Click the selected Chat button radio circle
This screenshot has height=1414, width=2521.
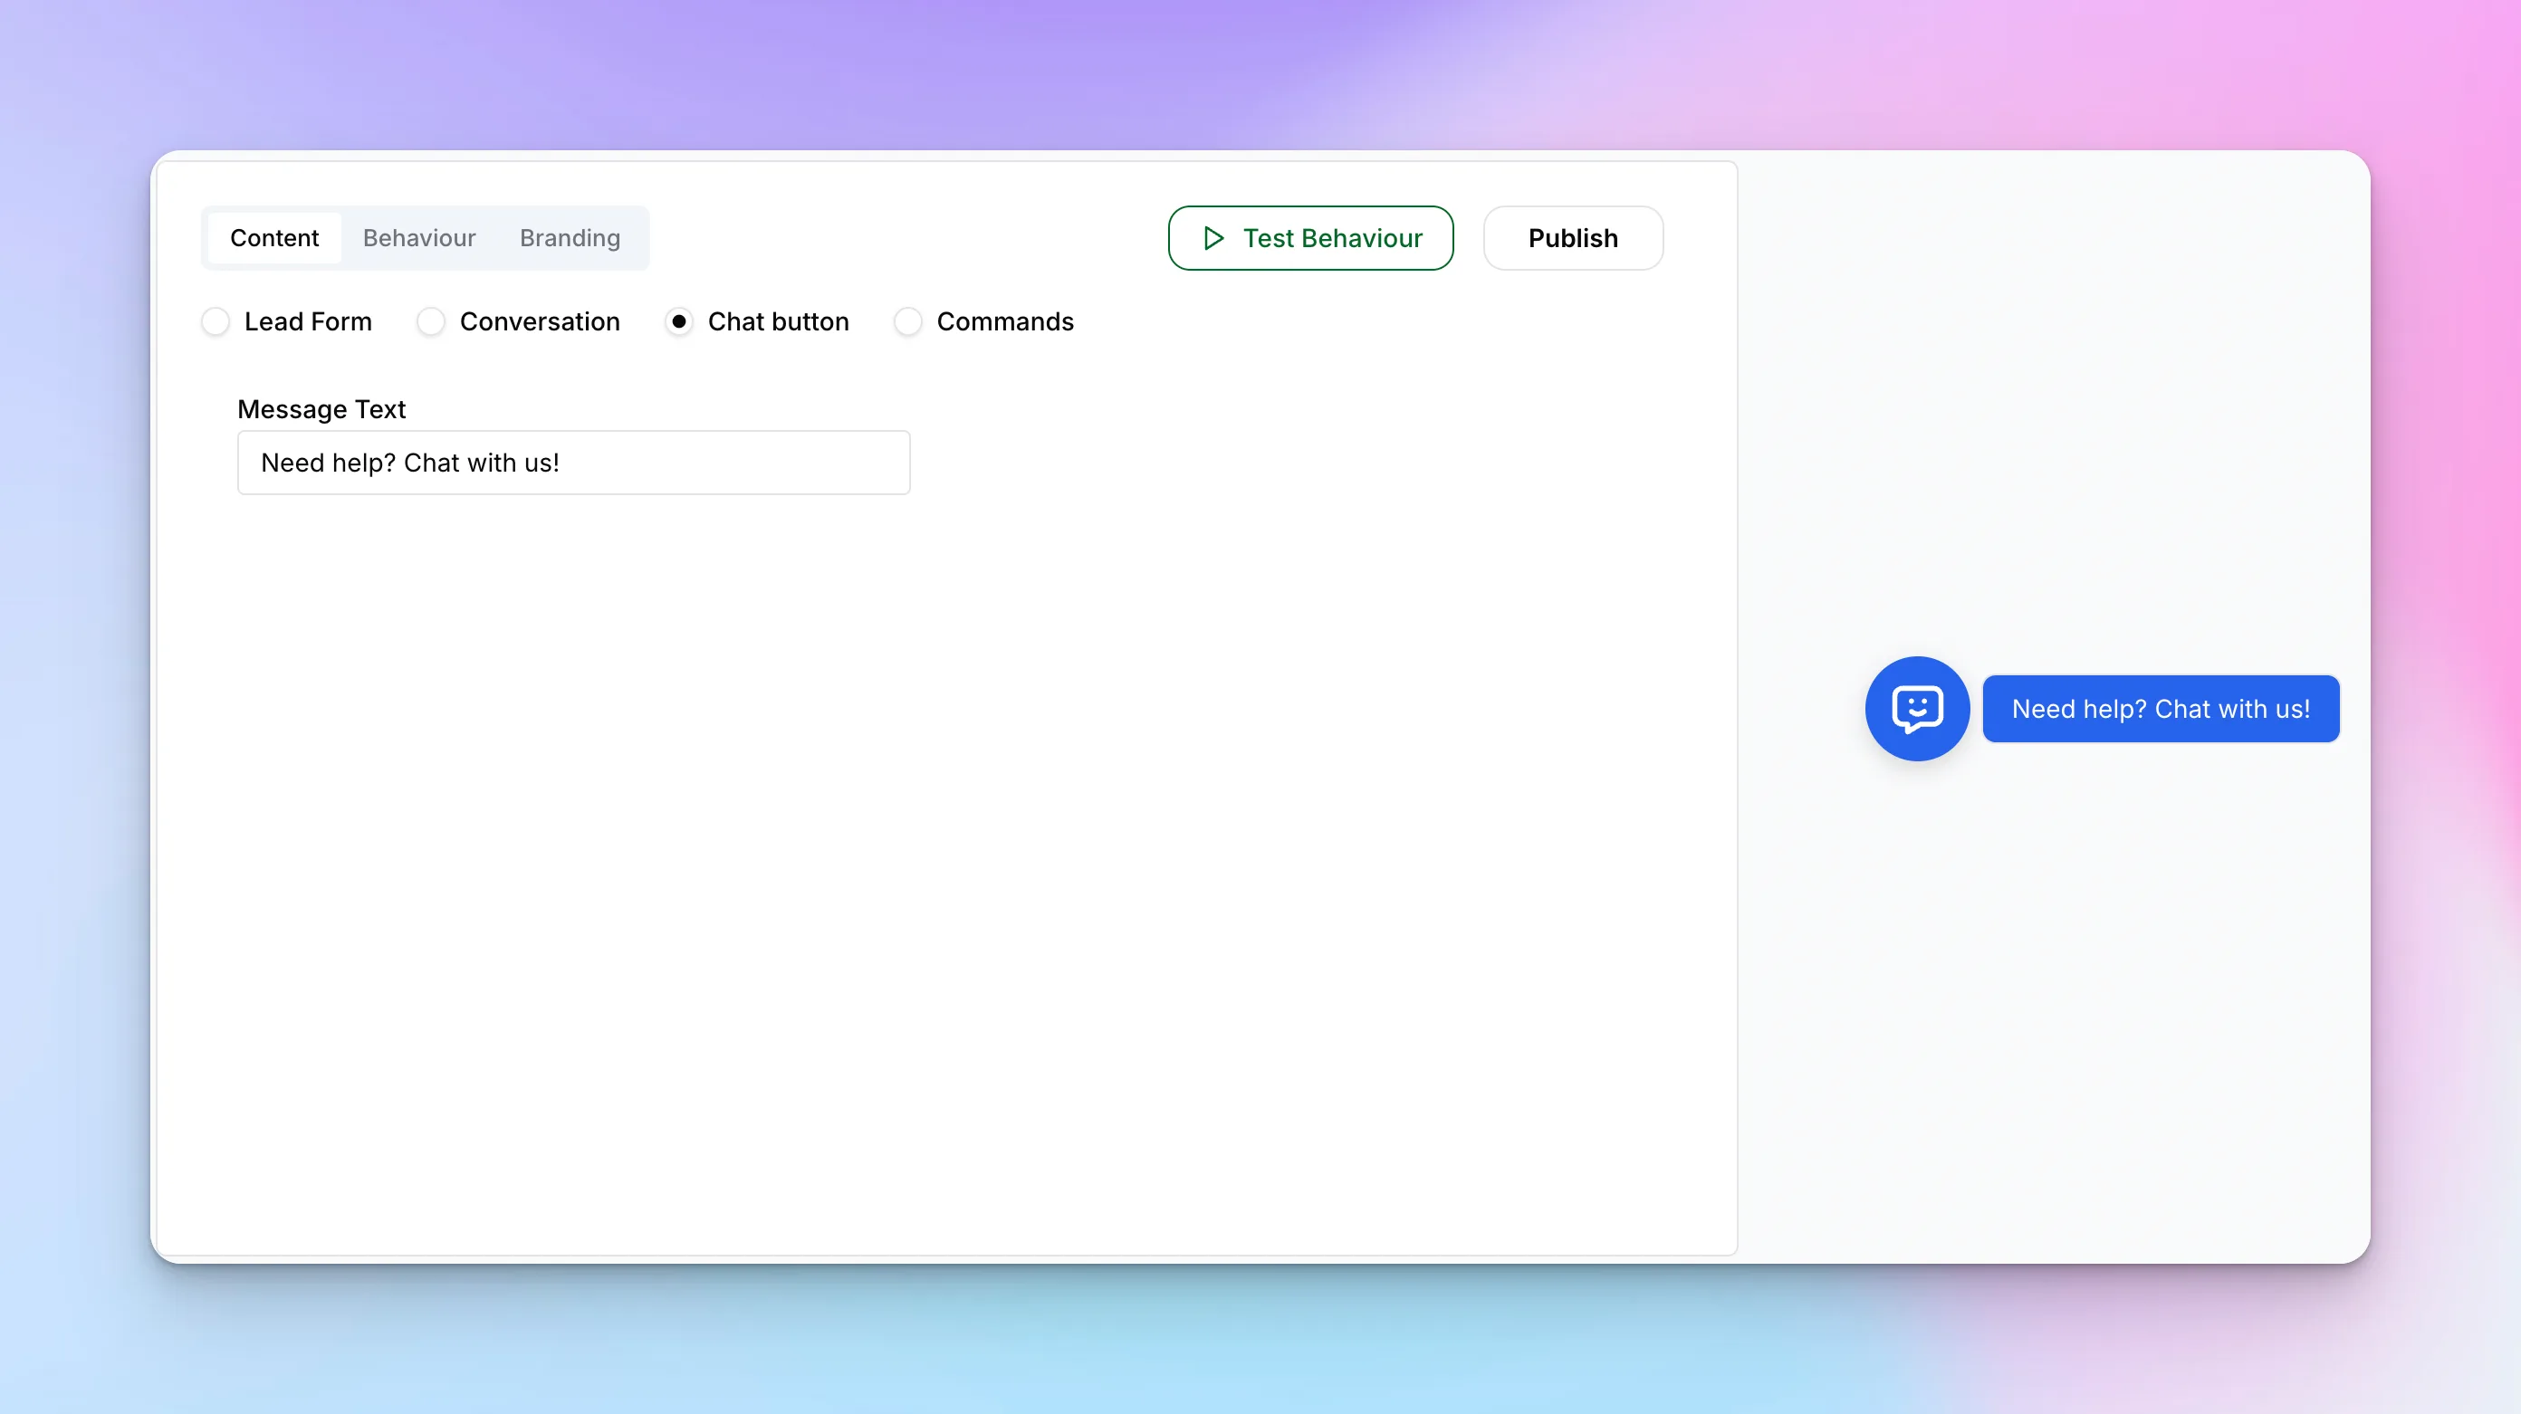click(678, 322)
